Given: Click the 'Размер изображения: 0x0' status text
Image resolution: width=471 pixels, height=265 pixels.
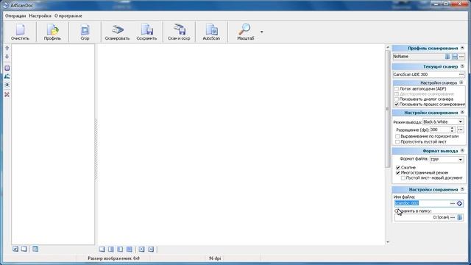Looking at the screenshot, I should (113, 258).
